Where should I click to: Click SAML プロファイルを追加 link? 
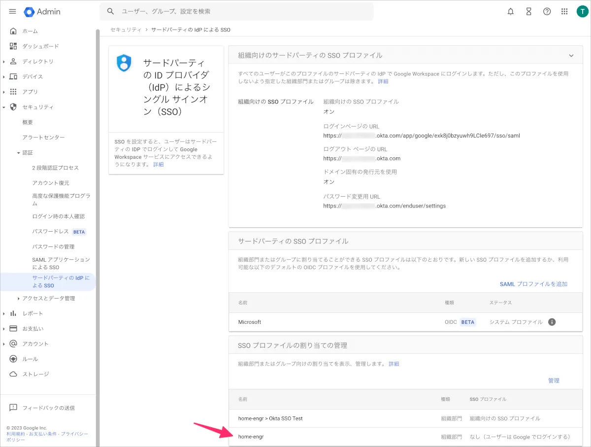pos(533,284)
